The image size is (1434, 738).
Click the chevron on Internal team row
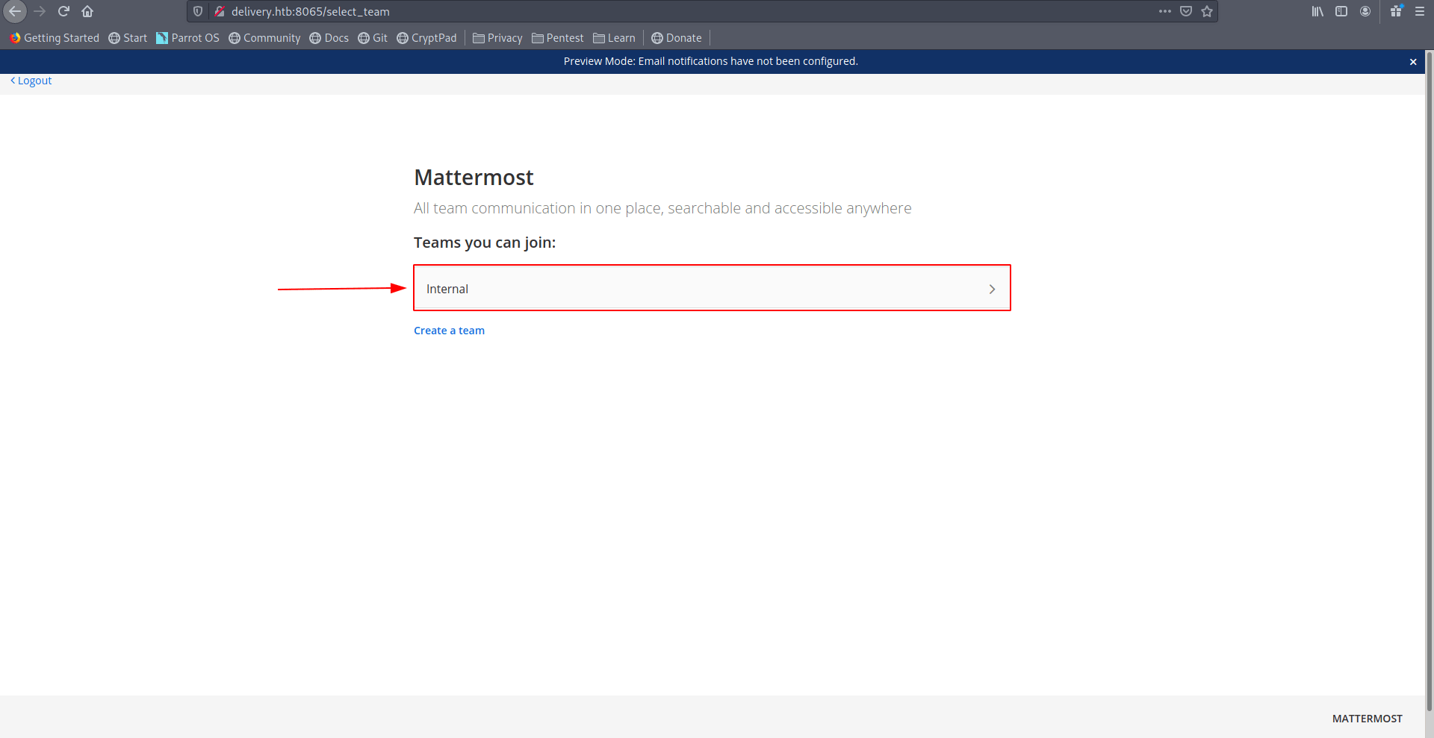point(992,289)
